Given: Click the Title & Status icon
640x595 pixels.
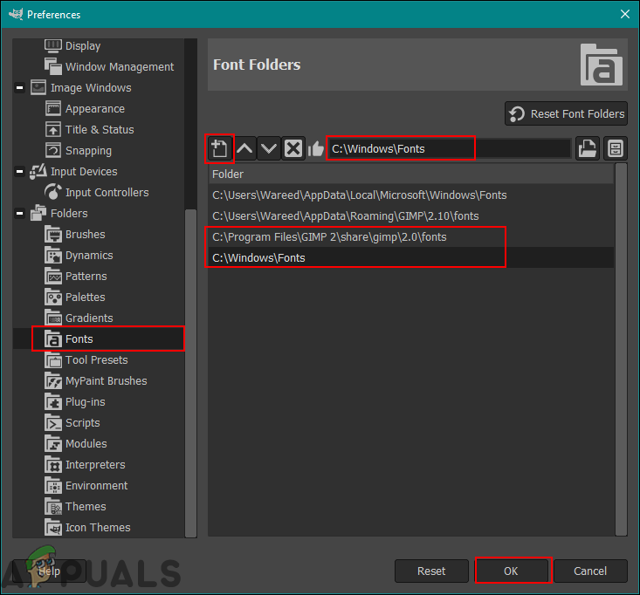Looking at the screenshot, I should tap(53, 130).
